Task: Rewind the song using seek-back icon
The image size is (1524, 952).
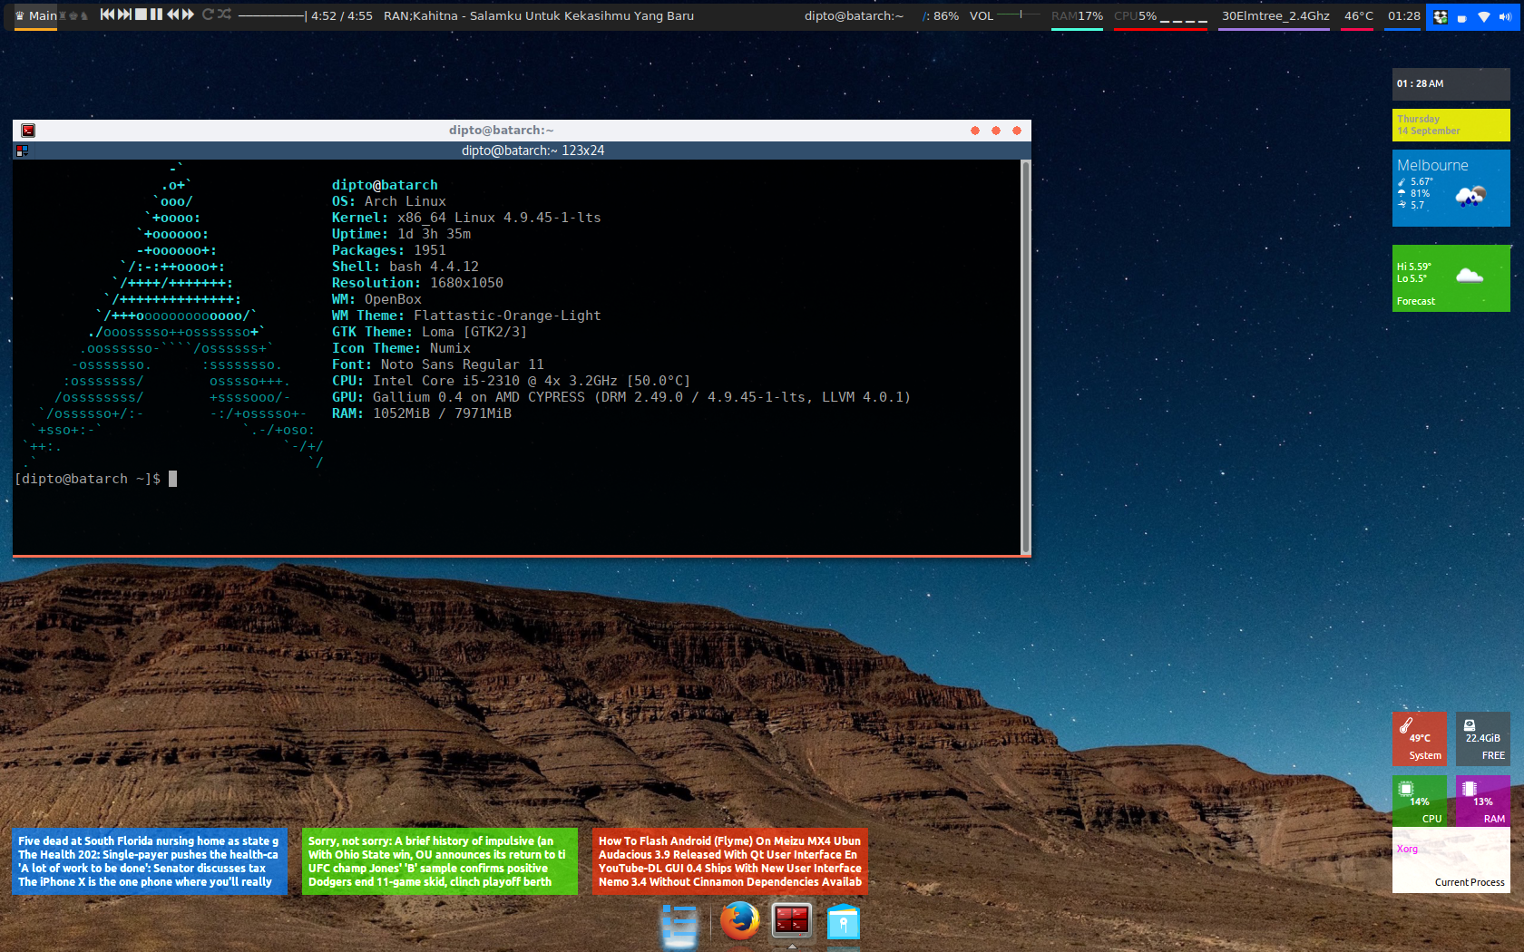Action: tap(173, 15)
